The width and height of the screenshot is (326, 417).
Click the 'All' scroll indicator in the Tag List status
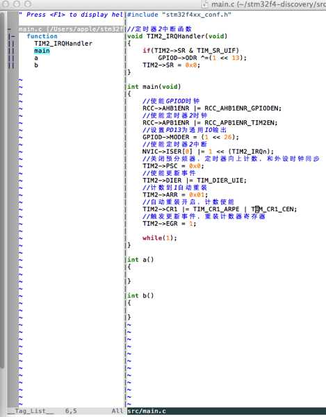coord(117,411)
